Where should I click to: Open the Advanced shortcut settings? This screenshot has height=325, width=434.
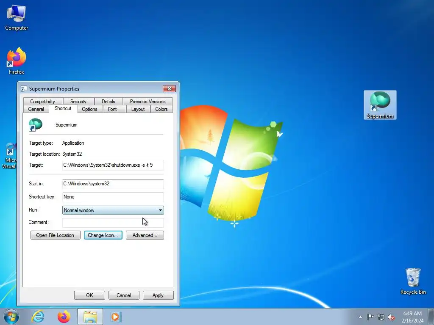pos(145,235)
